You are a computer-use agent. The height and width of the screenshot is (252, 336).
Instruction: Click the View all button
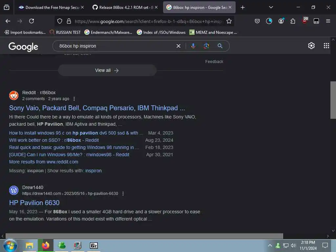click(107, 70)
